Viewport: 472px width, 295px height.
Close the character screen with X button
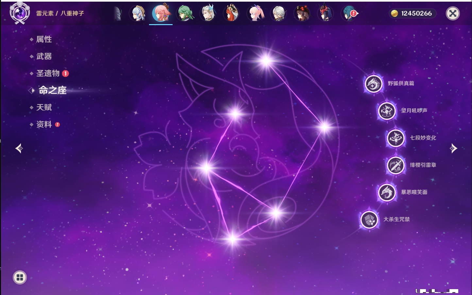[453, 13]
